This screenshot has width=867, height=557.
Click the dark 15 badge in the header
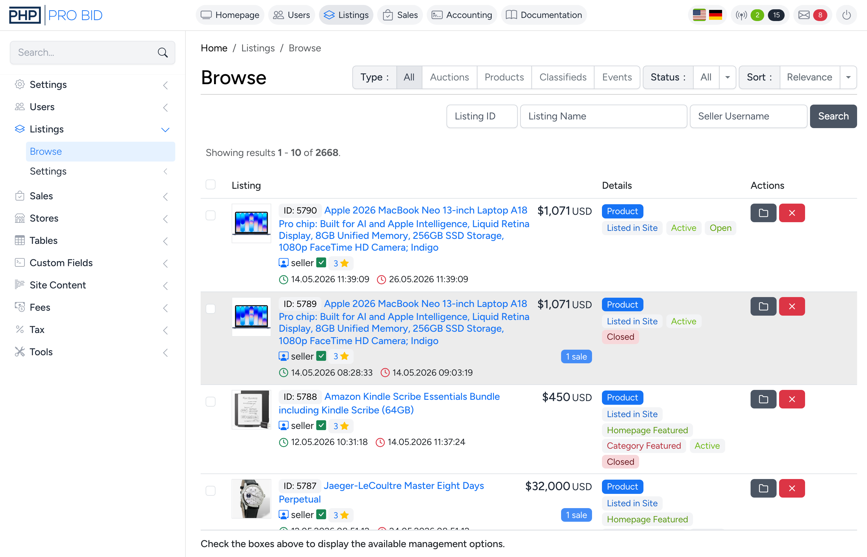(776, 15)
